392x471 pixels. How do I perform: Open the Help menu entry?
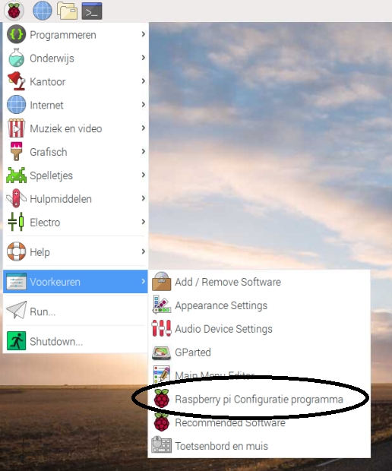point(75,251)
